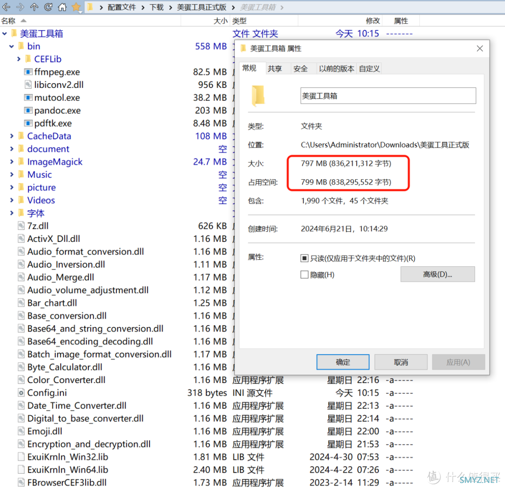Click the 确定 button
Image resolution: width=505 pixels, height=489 pixels.
click(x=343, y=362)
